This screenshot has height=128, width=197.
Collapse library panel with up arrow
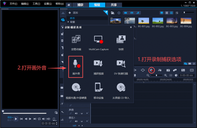pyautogui.click(x=63, y=13)
